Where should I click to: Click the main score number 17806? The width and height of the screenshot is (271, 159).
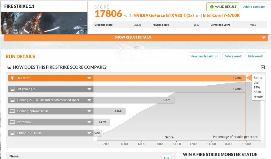pyautogui.click(x=108, y=14)
